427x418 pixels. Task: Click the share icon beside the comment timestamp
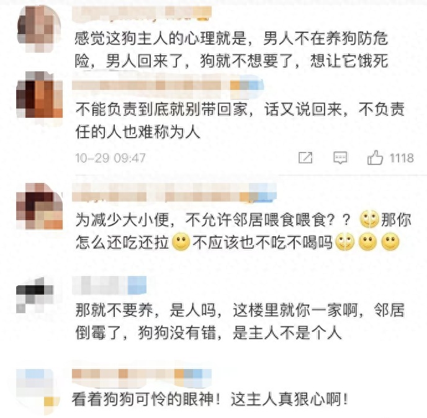click(x=305, y=158)
